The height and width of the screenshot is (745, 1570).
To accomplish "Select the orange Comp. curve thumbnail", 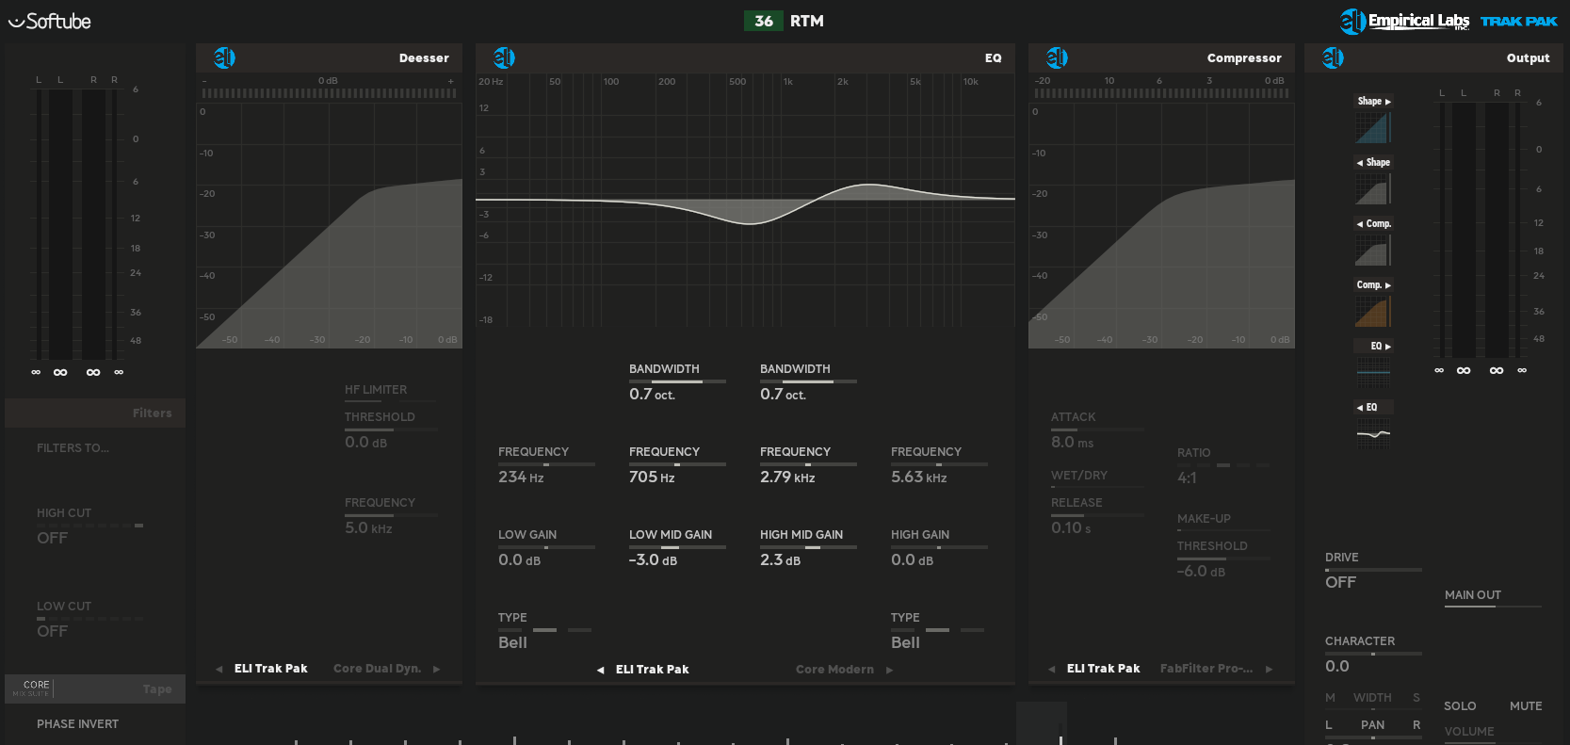I will coord(1372,312).
